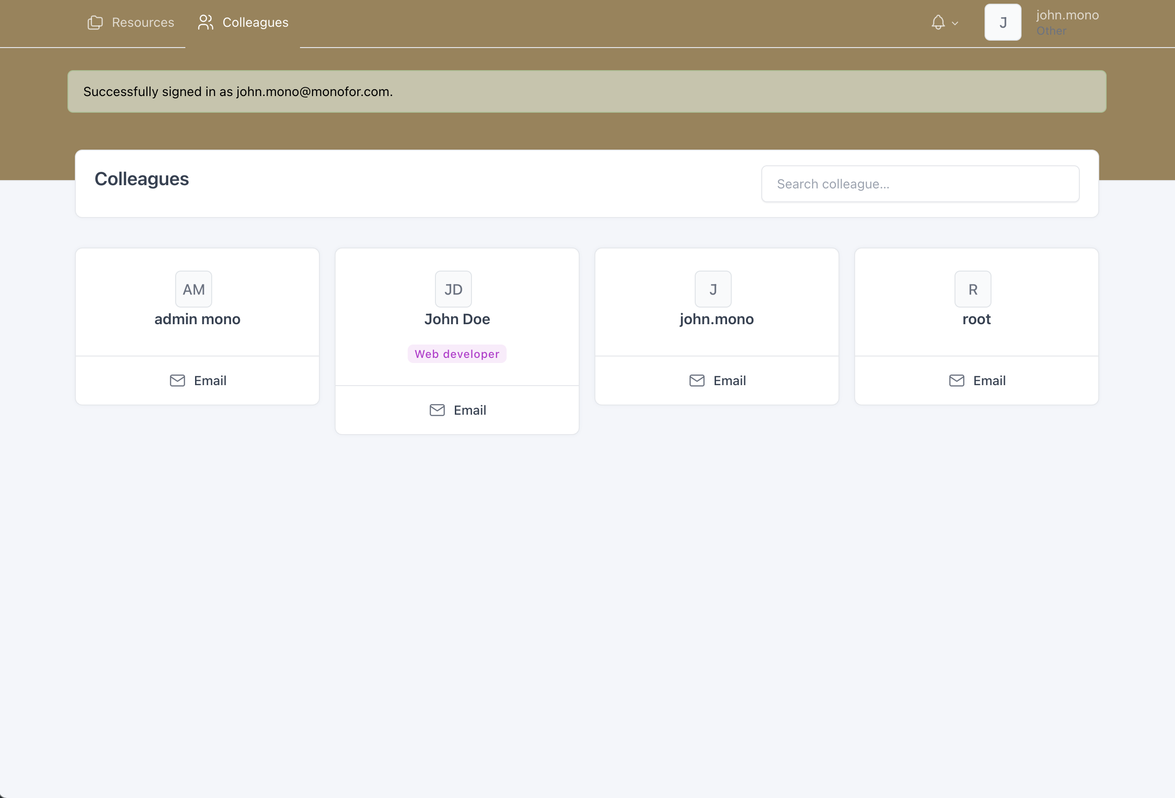Image resolution: width=1175 pixels, height=798 pixels.
Task: Open the Resources tab
Action: 130,22
